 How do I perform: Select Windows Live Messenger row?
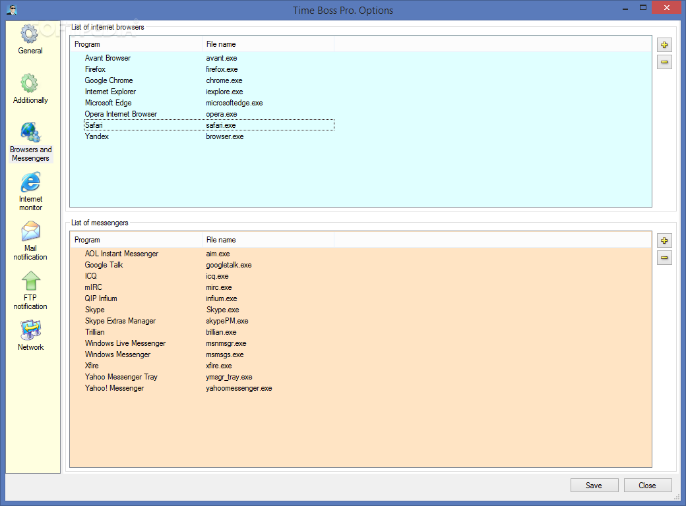pyautogui.click(x=208, y=343)
